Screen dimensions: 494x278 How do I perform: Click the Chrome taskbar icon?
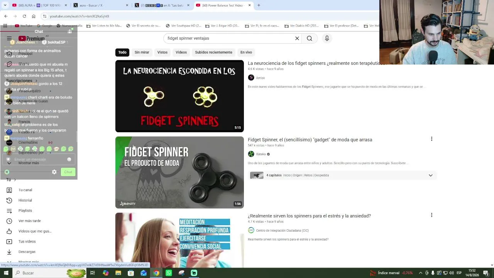click(x=156, y=273)
